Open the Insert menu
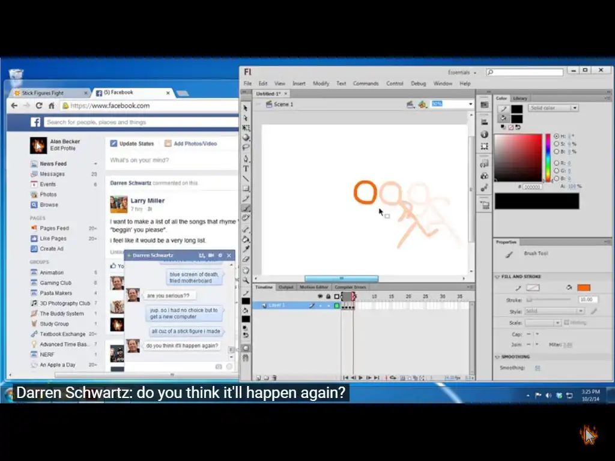 click(299, 83)
